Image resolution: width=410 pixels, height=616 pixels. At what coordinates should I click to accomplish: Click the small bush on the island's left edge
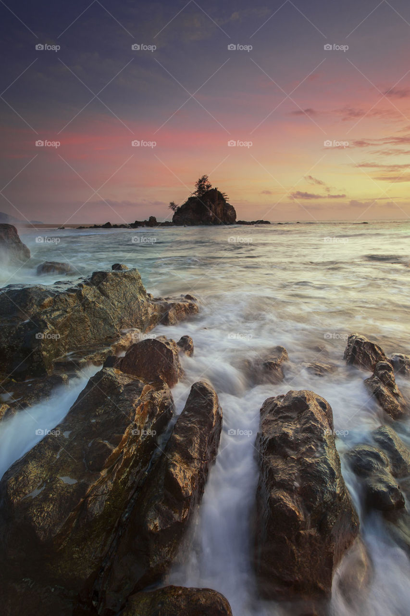[173, 206]
